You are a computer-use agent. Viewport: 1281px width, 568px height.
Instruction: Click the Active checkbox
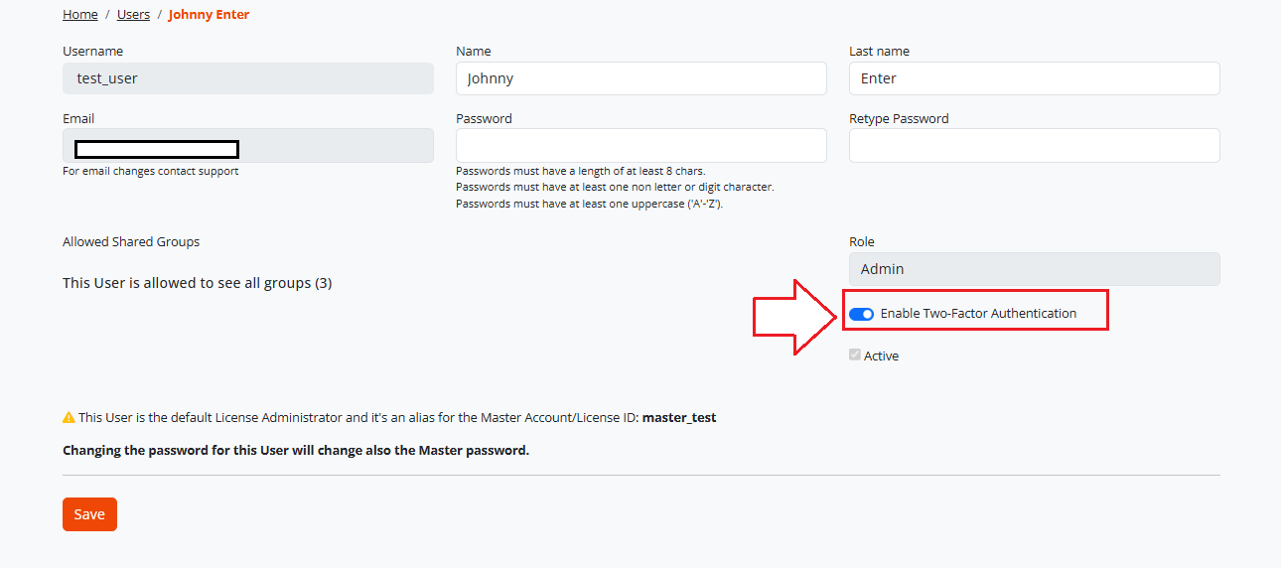[x=855, y=355]
